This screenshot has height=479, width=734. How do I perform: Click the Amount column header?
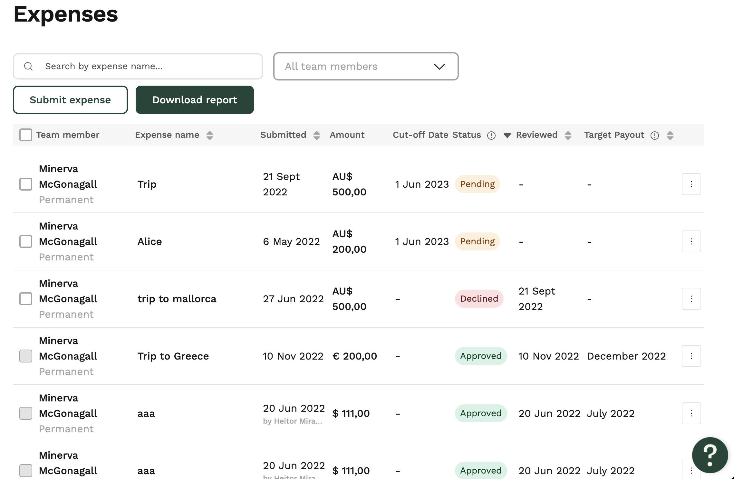pos(347,135)
